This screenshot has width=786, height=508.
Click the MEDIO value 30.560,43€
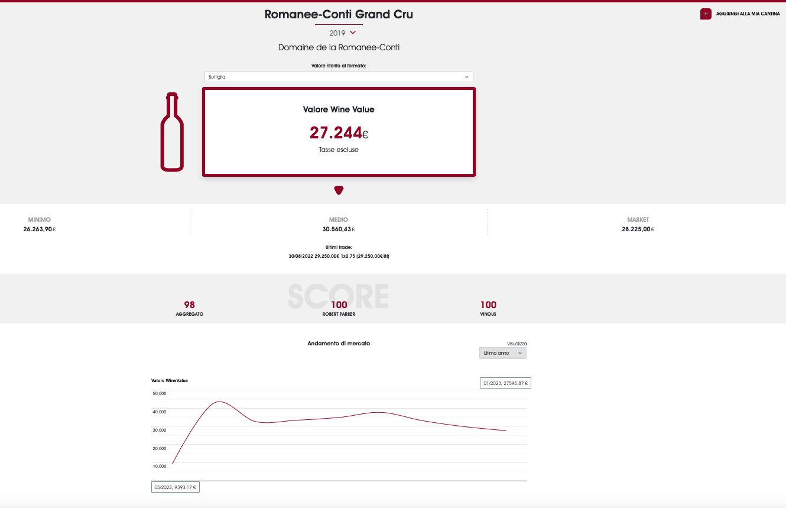point(339,229)
